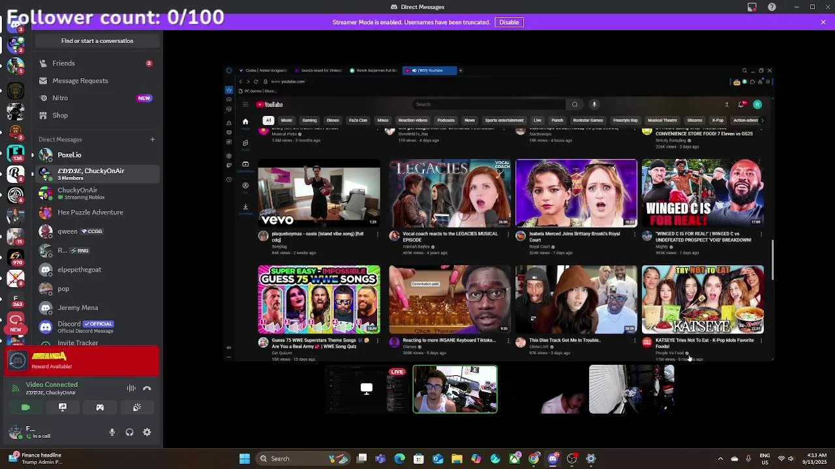
Task: Deafen with the headphones icon
Action: point(129,432)
